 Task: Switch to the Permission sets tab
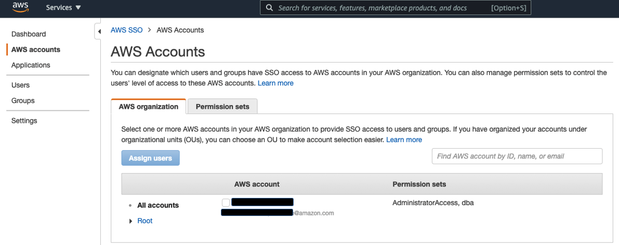222,107
